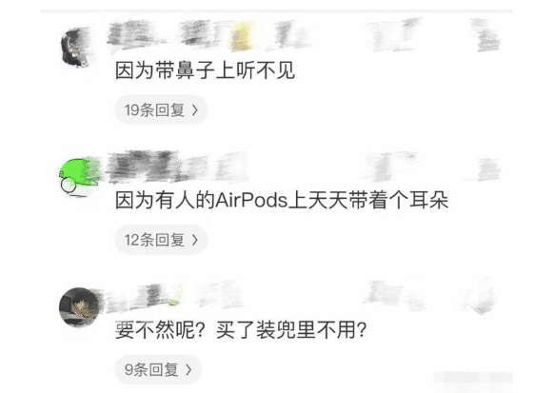Select the comment mentioning AirPods and 耳朵
The width and height of the screenshot is (535, 393).
coord(282,200)
